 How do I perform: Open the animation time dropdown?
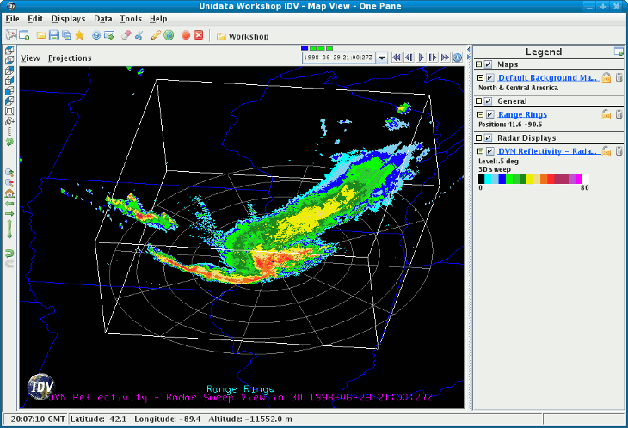[x=381, y=58]
